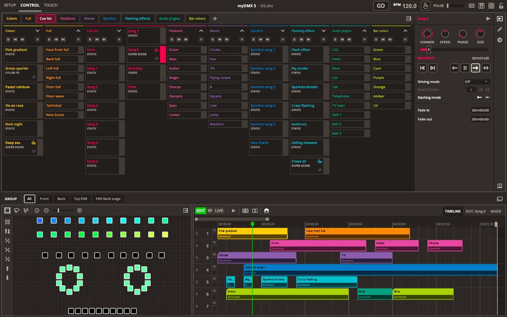
Task: Click the down arrow in fixture sidebar
Action: [7, 278]
